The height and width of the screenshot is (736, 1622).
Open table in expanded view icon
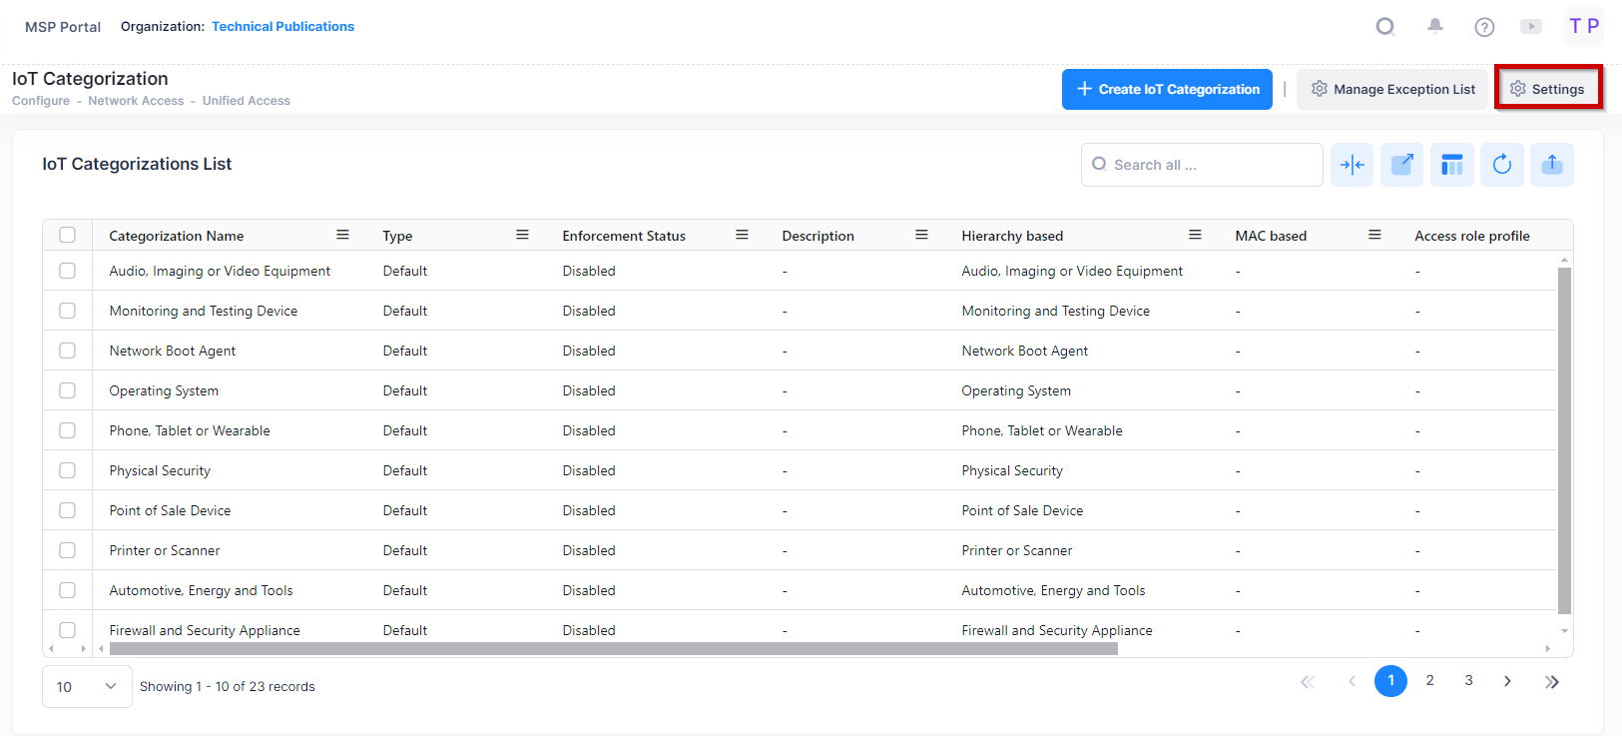click(x=1402, y=165)
